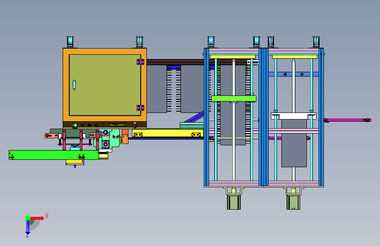Screen dimensions: 380x246
Task: Click the blue Z axis arrow on the triad
Action: (28, 227)
